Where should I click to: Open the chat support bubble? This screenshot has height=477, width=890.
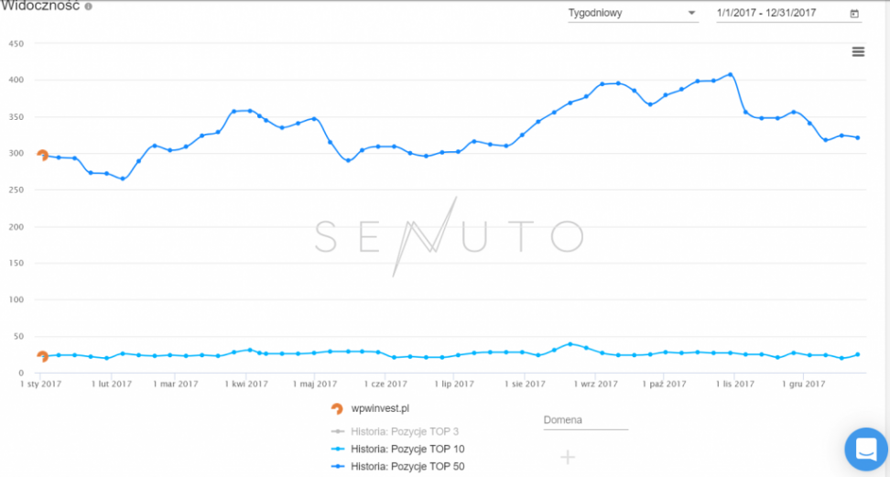pos(865,449)
